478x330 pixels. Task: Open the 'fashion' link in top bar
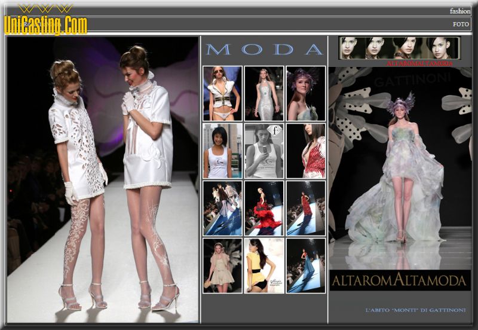tap(459, 11)
